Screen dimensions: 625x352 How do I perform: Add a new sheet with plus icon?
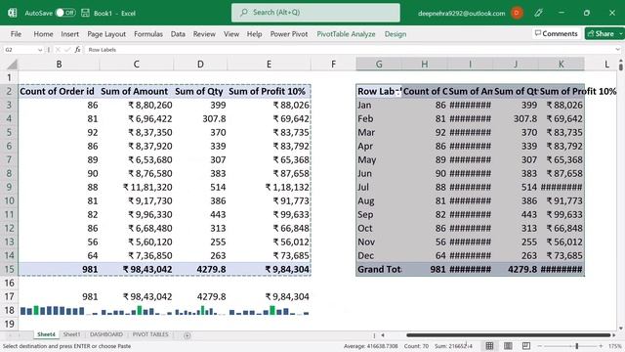(187, 335)
